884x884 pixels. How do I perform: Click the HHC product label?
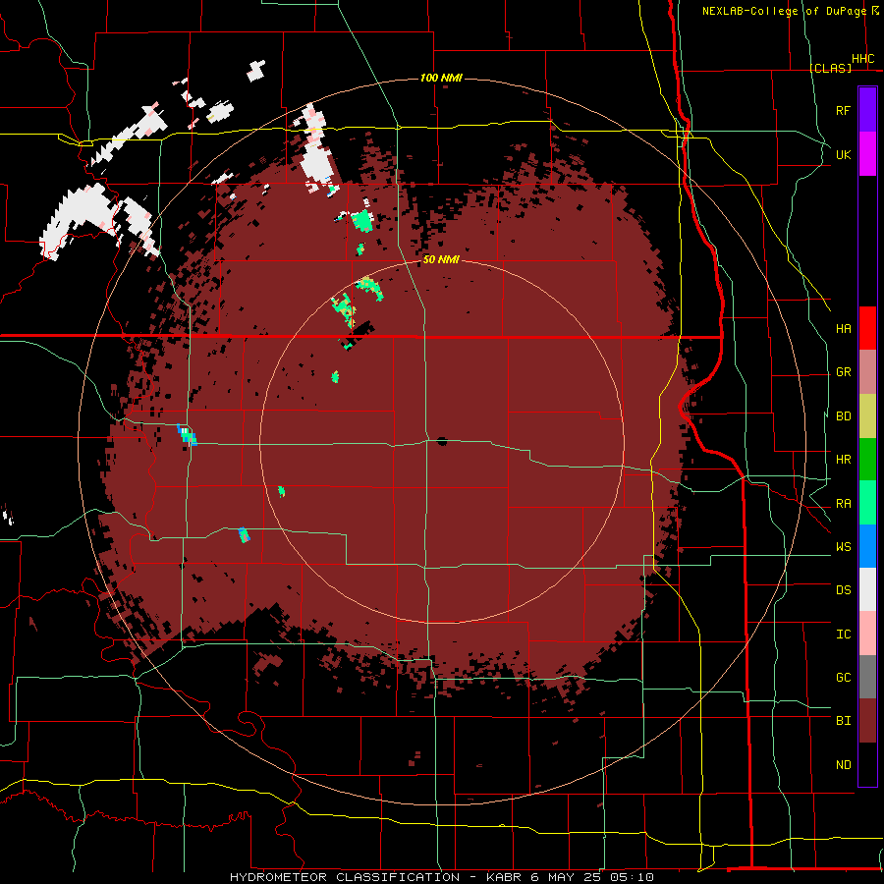pos(862,59)
